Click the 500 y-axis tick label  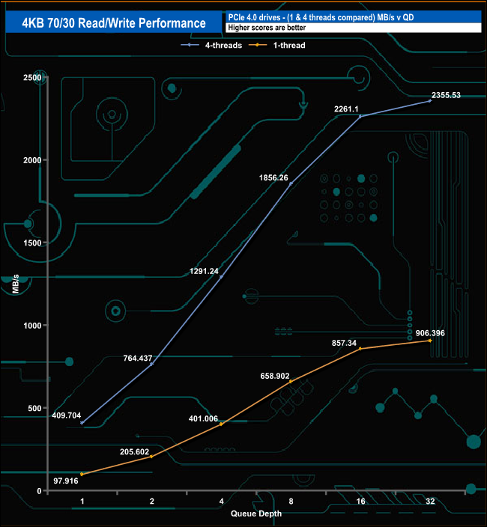tap(34, 408)
